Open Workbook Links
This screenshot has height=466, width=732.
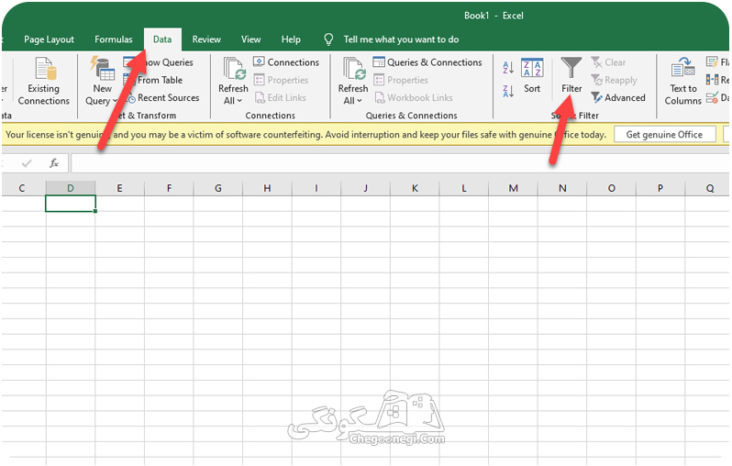413,98
